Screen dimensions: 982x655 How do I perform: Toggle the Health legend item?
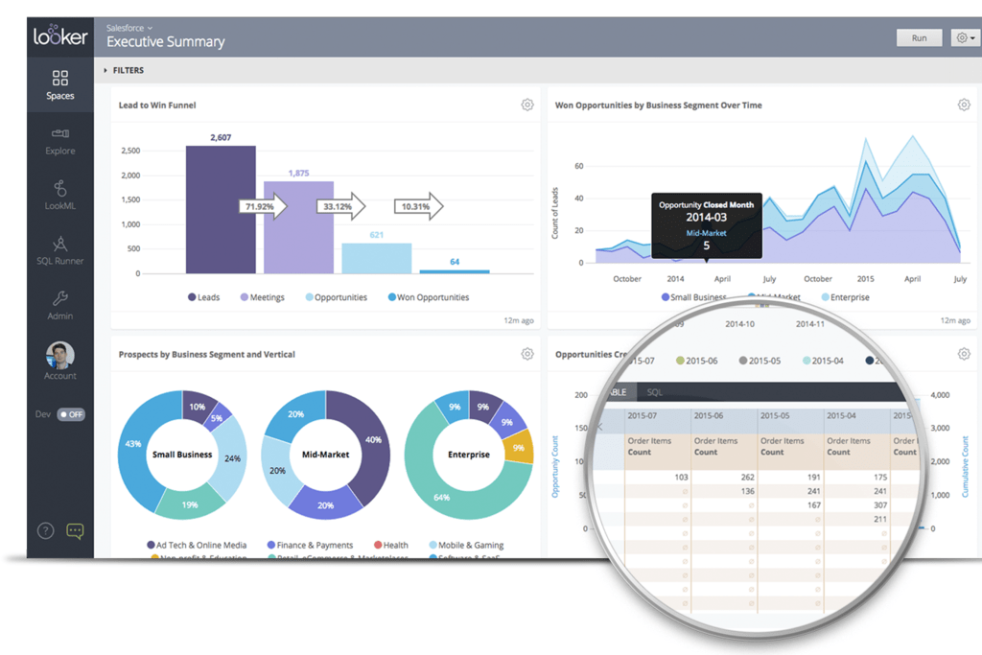pos(391,545)
